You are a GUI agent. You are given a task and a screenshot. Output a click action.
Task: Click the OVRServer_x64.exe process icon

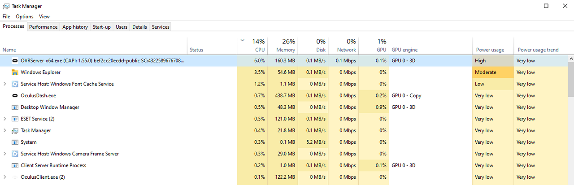15,60
